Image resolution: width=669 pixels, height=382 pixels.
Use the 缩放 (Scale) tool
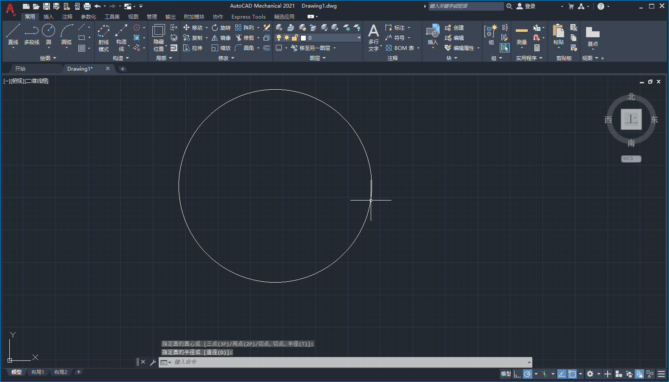(x=221, y=48)
